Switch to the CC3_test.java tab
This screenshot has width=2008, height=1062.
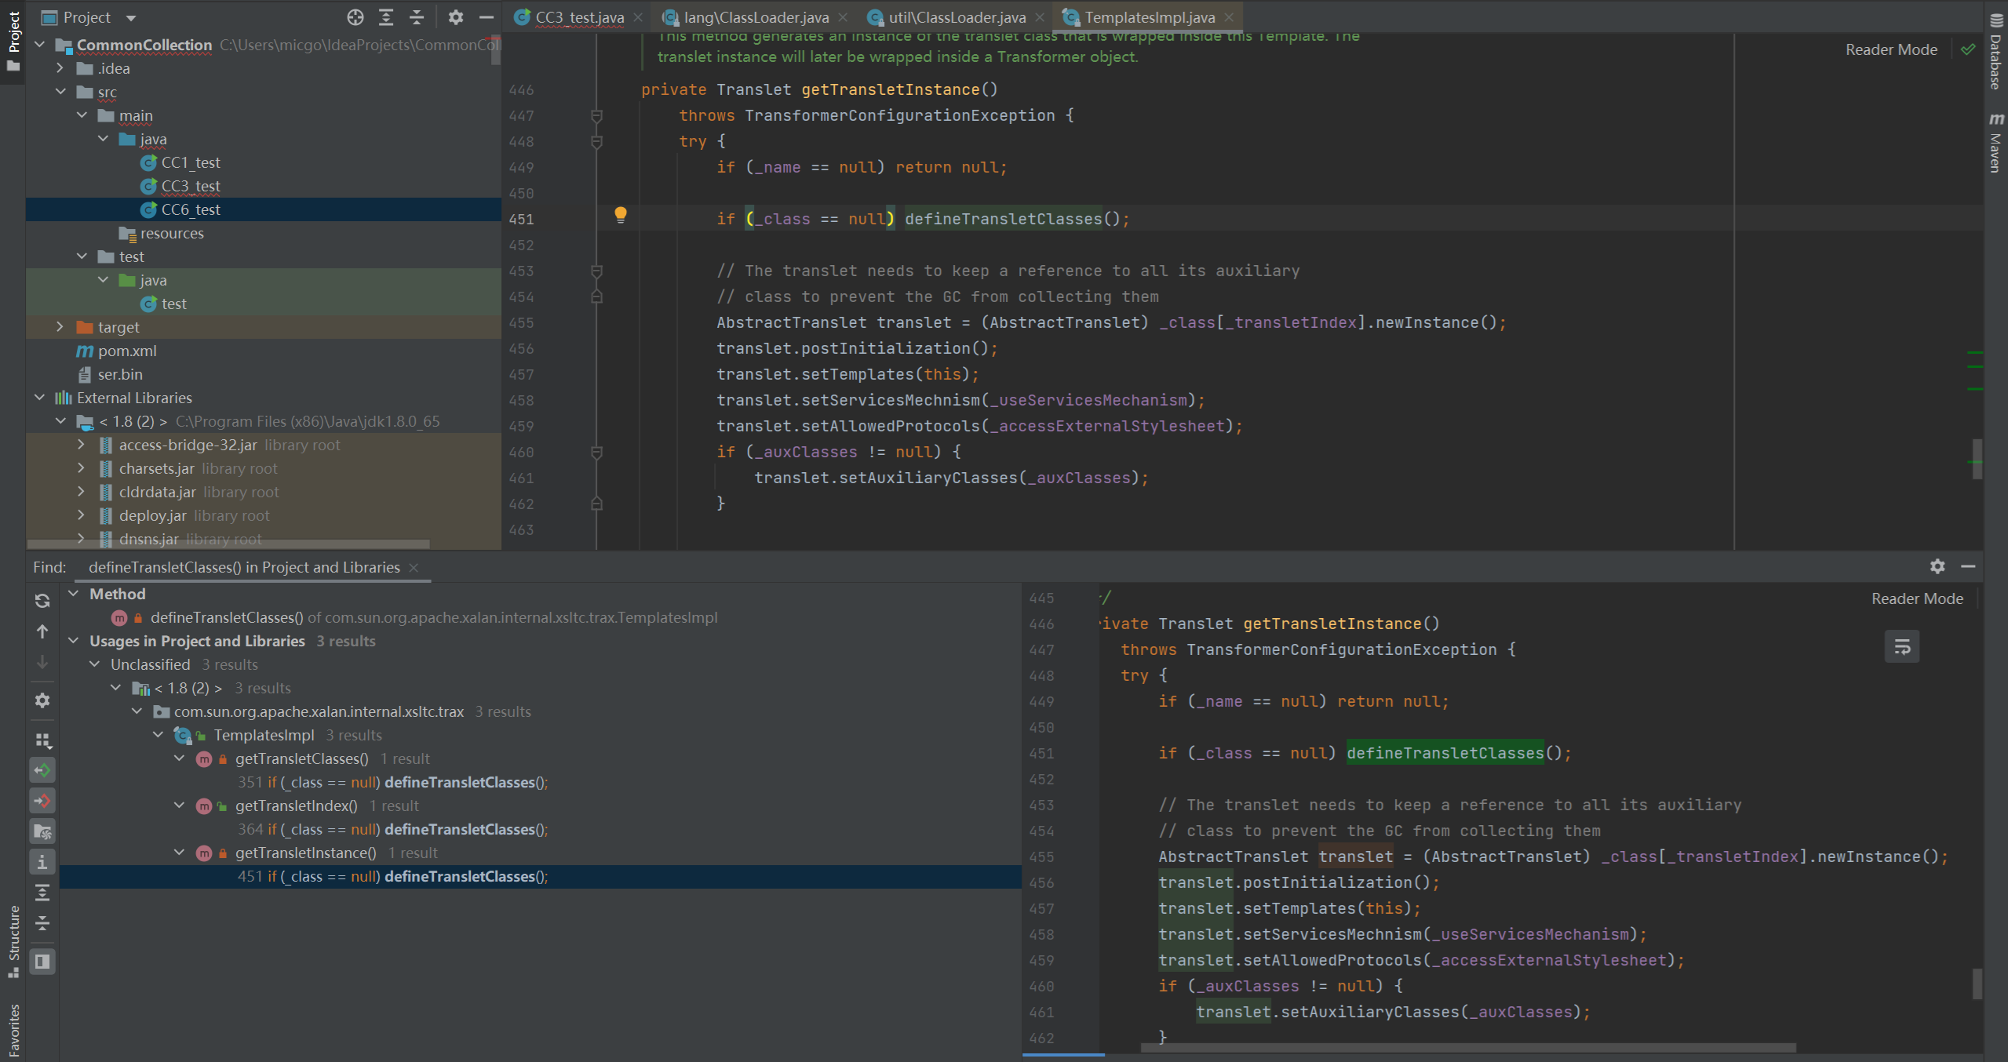coord(578,17)
